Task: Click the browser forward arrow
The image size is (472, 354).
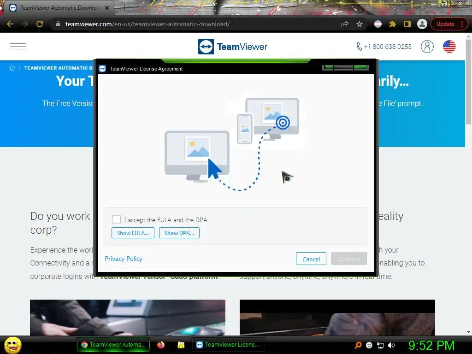Action: (25, 24)
